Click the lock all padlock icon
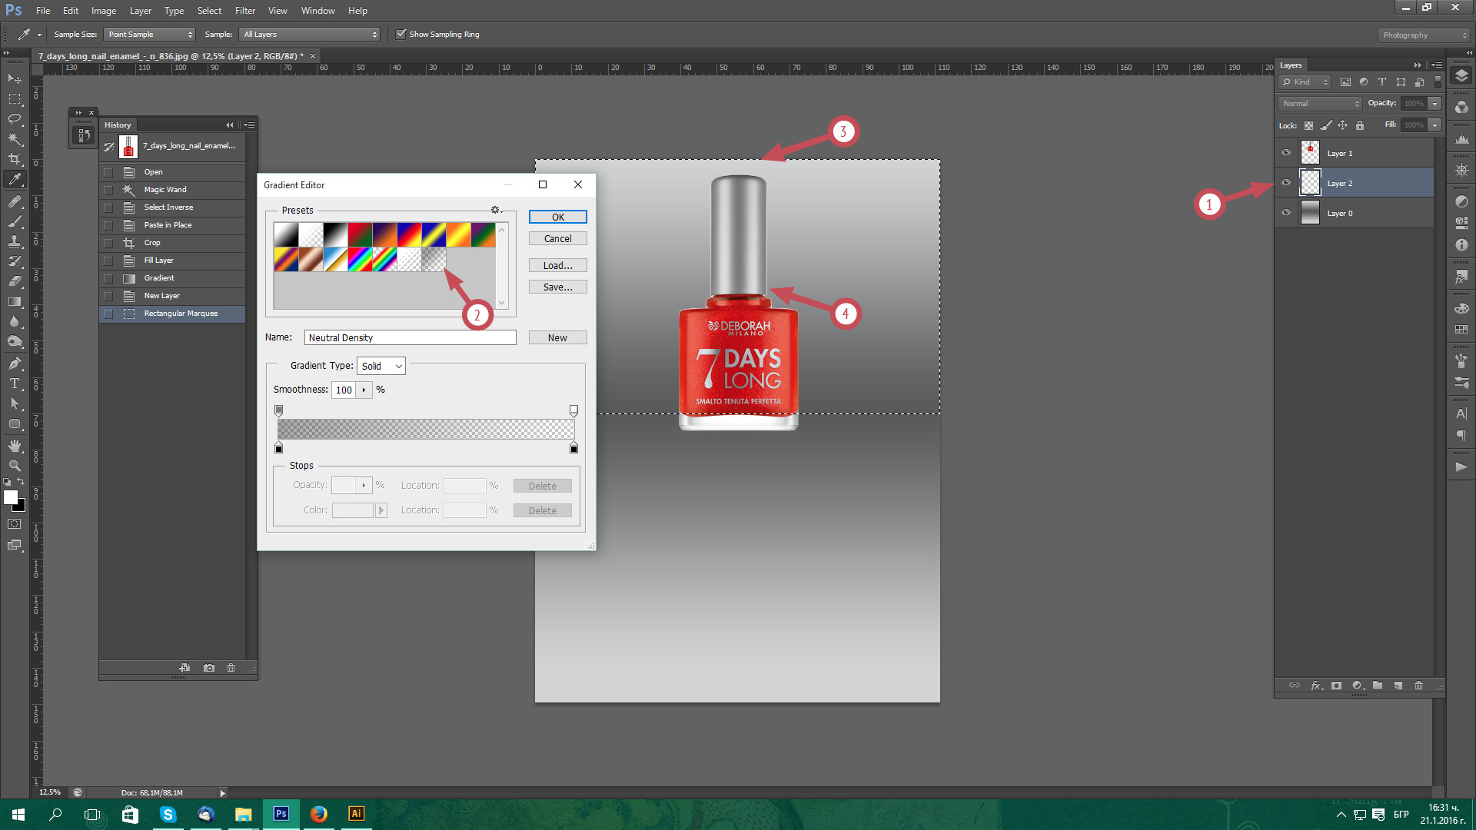Screen dimensions: 1476x830 click(1360, 125)
